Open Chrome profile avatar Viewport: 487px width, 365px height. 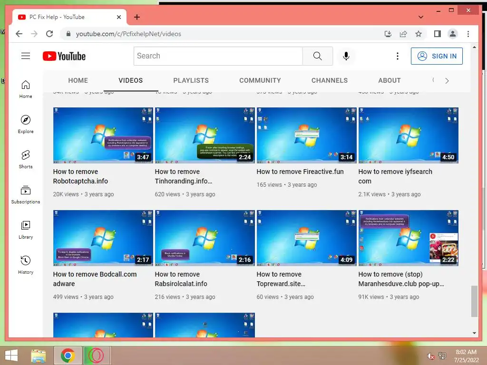pyautogui.click(x=453, y=34)
